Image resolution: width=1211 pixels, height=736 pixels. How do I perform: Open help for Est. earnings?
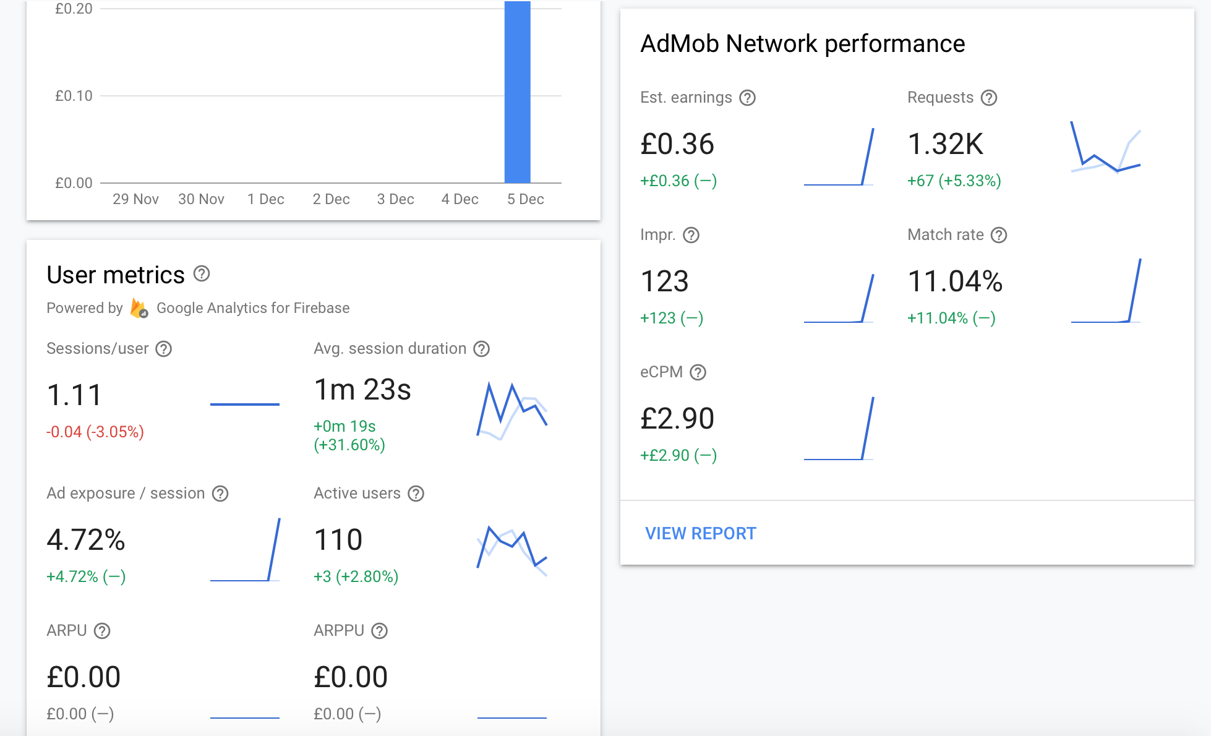pyautogui.click(x=748, y=98)
